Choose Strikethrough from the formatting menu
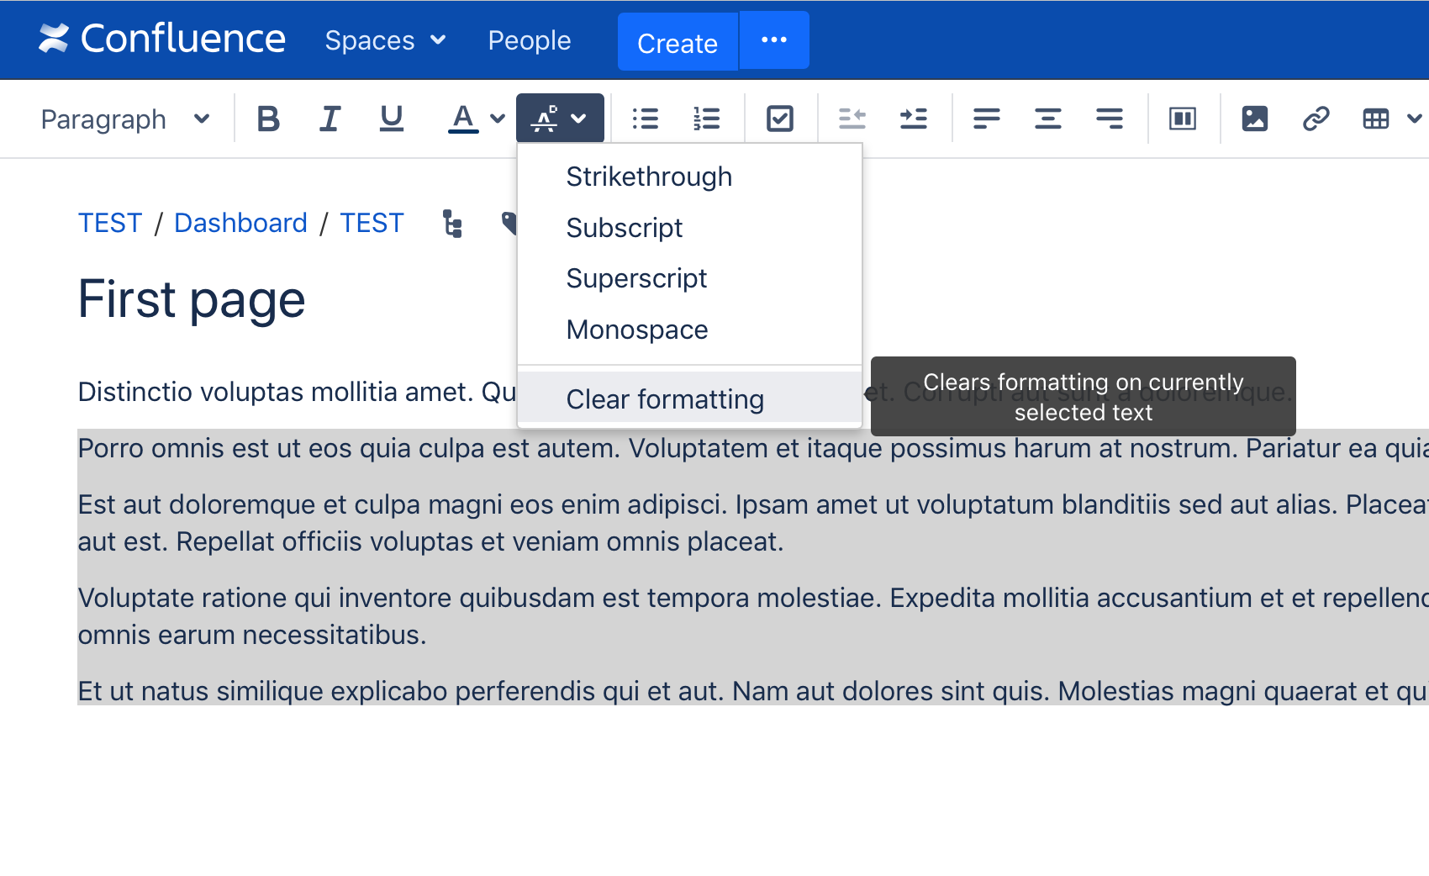The image size is (1429, 876). pos(648,177)
